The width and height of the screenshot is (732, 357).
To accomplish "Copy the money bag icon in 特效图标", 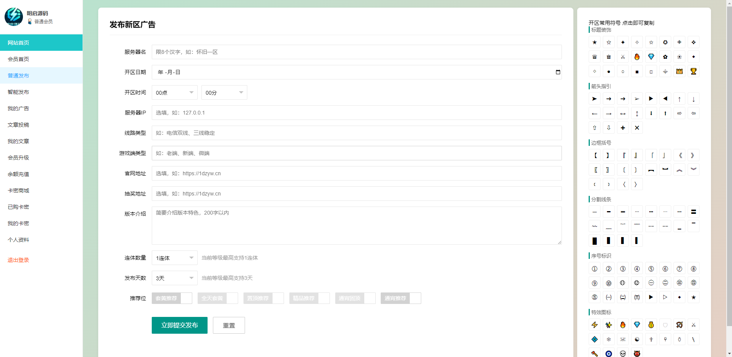I will [651, 325].
